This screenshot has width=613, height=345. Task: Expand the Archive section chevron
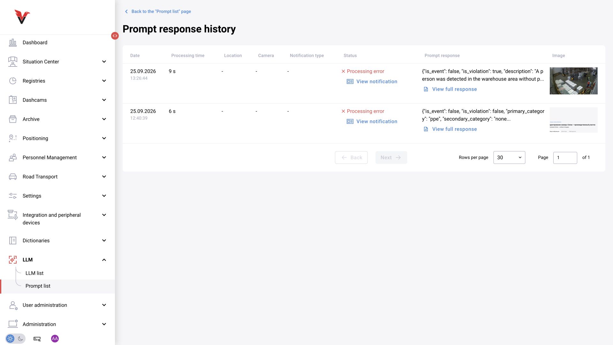[x=104, y=119]
